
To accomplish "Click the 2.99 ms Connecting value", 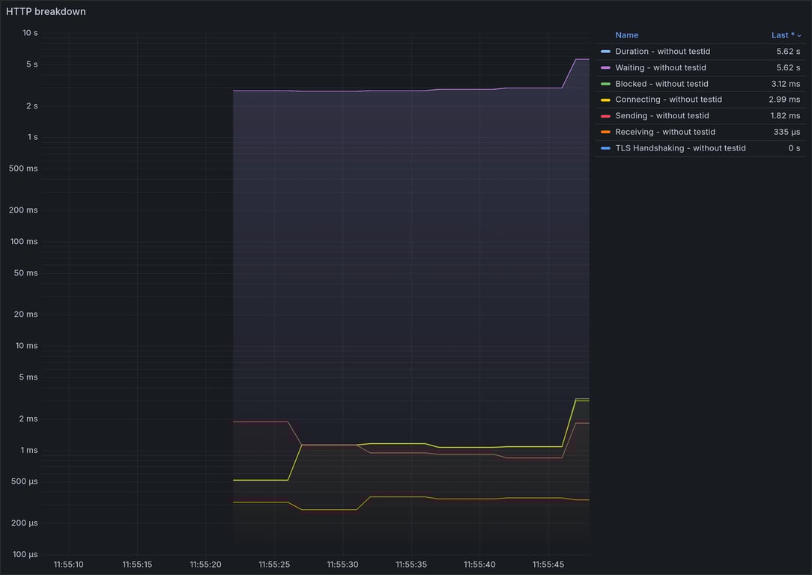I will 784,100.
